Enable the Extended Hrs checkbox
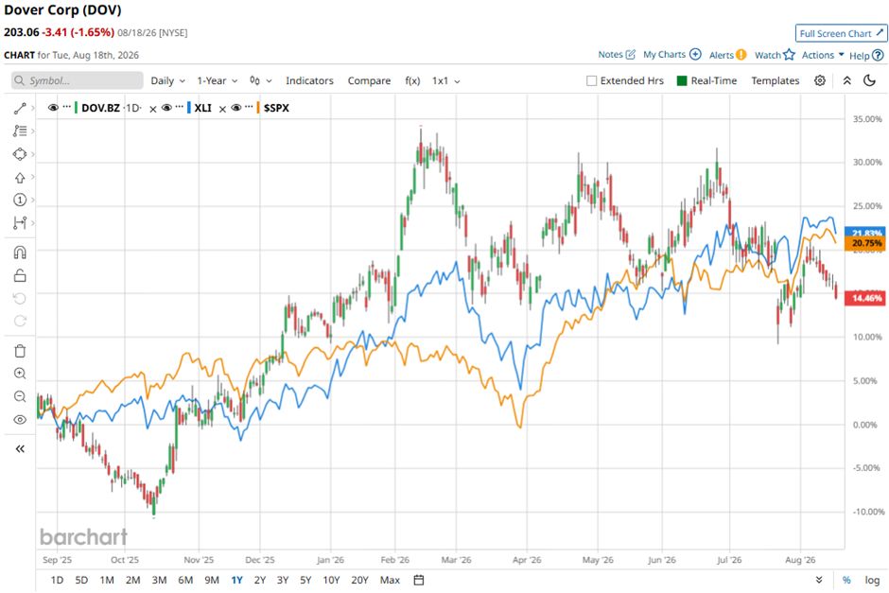889x593 pixels. [x=591, y=80]
